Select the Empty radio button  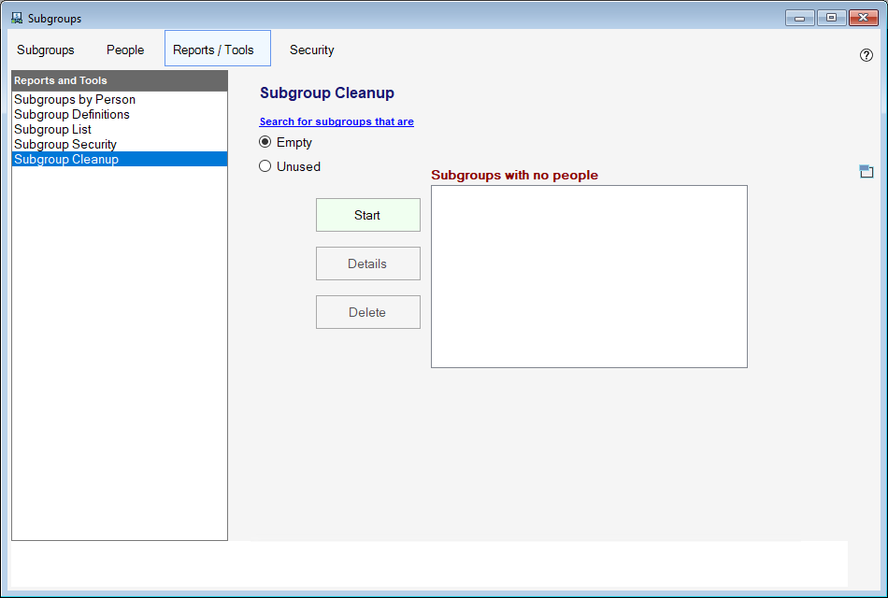click(265, 142)
